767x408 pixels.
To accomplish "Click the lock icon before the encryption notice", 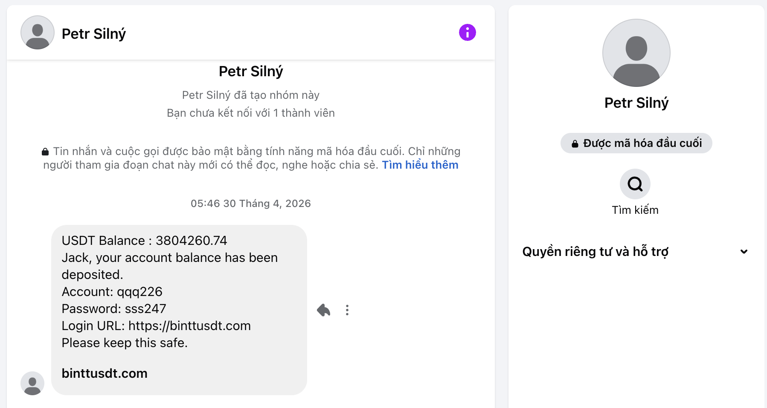I will [x=45, y=152].
